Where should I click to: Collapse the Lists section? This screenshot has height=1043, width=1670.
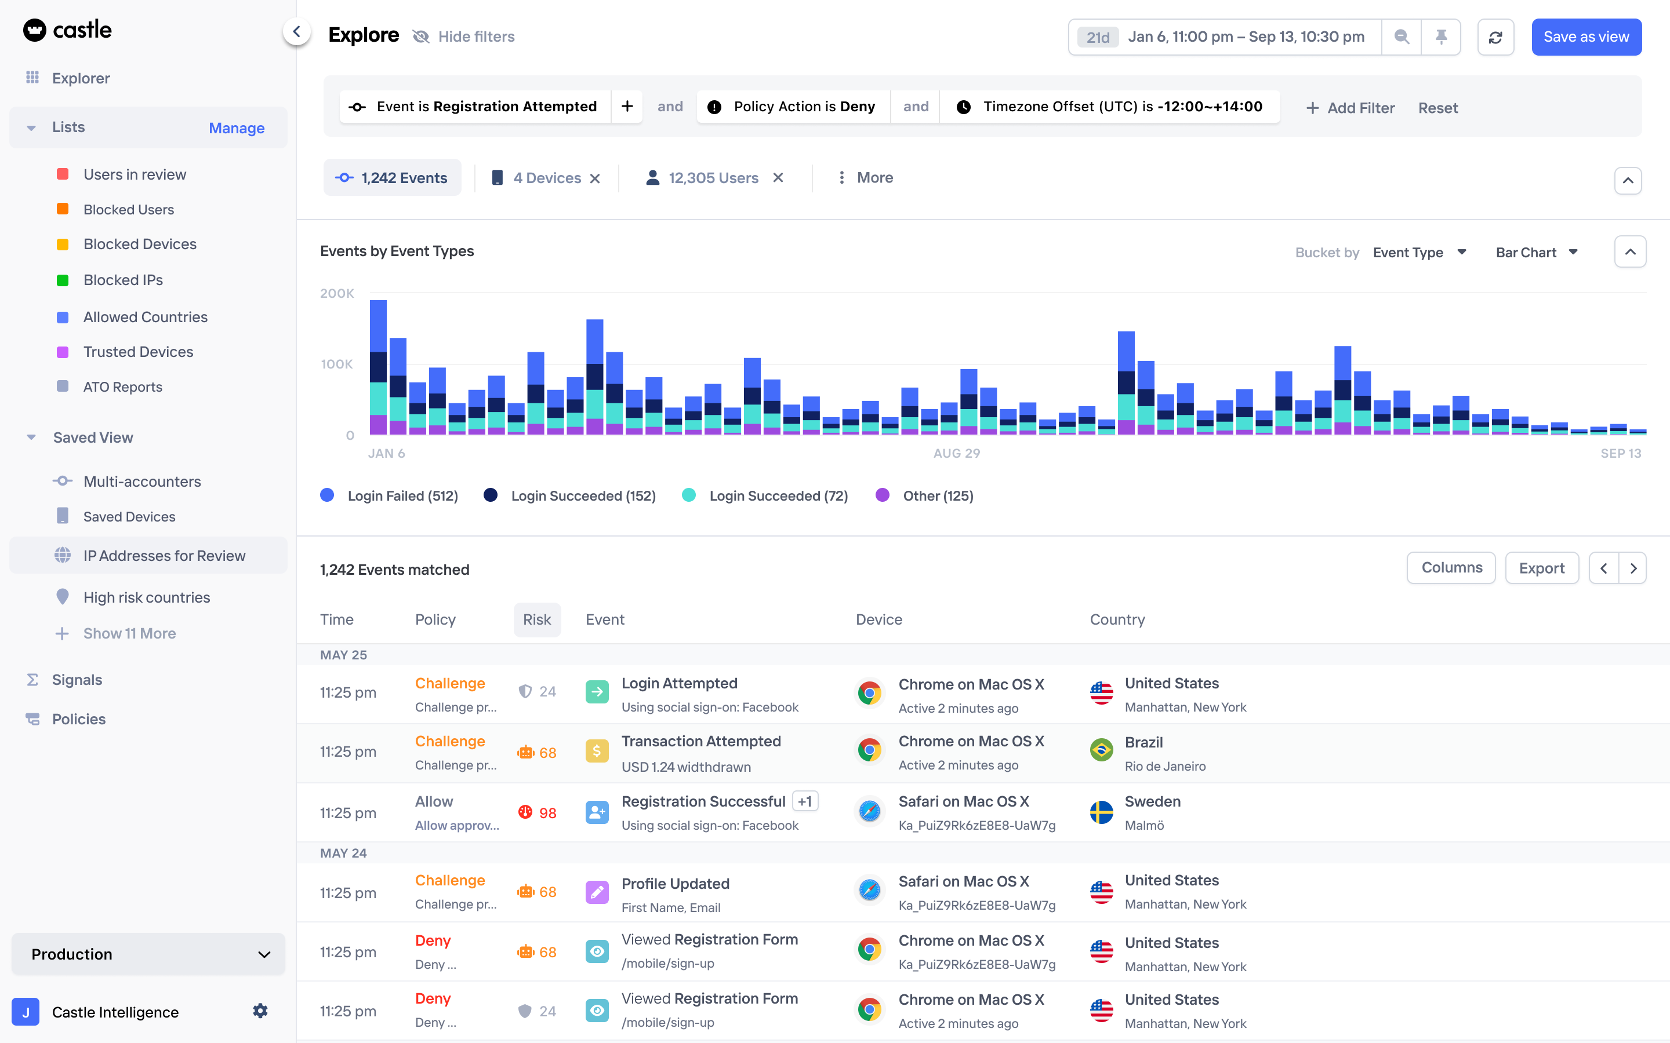[31, 127]
